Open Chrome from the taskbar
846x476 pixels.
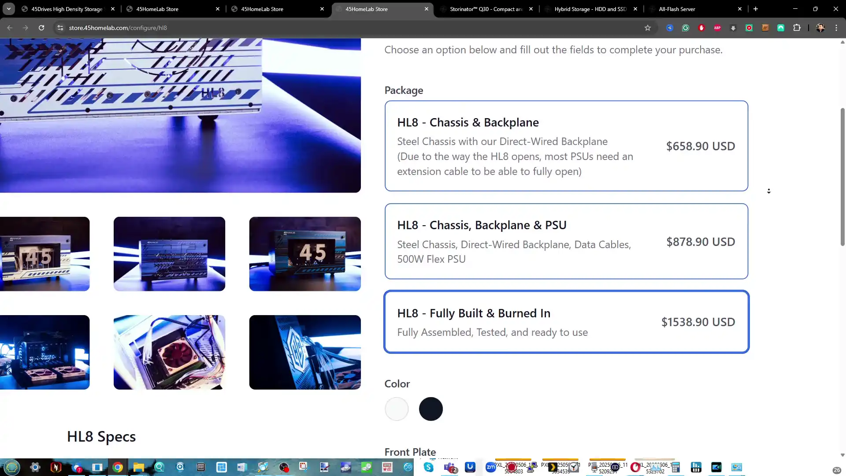pos(118,467)
